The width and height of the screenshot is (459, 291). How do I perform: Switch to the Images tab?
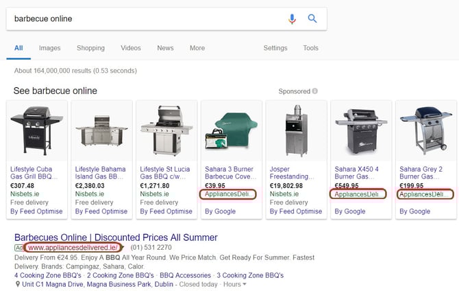tap(49, 48)
